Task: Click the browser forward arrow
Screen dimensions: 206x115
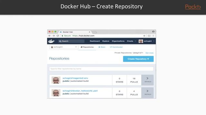Action: (54, 35)
